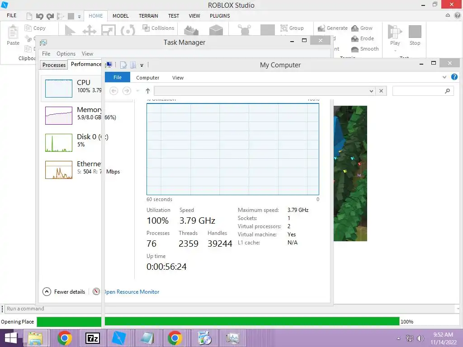This screenshot has width=463, height=347.
Task: Switch to the VIEW ribbon tab in ROBLOX Studio
Action: pos(194,16)
